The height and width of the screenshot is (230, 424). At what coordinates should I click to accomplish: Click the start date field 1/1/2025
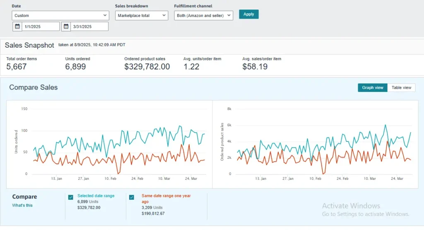[41, 27]
